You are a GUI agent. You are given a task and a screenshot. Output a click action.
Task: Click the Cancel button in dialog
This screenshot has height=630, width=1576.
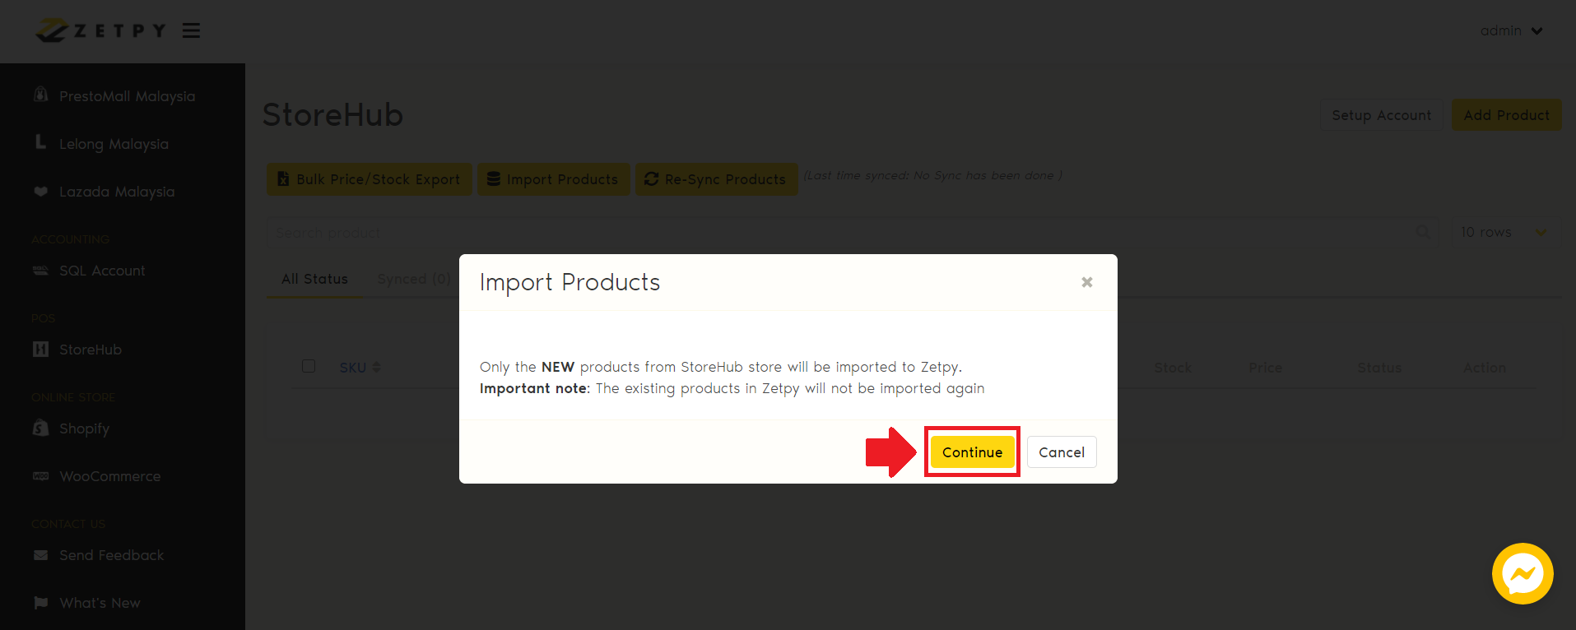click(x=1061, y=452)
